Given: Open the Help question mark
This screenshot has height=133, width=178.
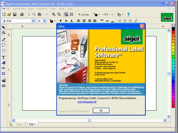Looking at the screenshot, I should pyautogui.click(x=128, y=14).
